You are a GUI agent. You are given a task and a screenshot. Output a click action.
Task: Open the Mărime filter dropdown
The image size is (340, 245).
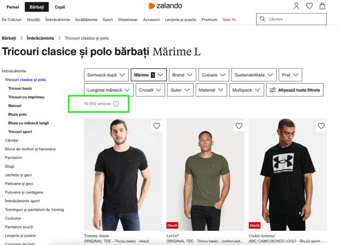tap(149, 75)
